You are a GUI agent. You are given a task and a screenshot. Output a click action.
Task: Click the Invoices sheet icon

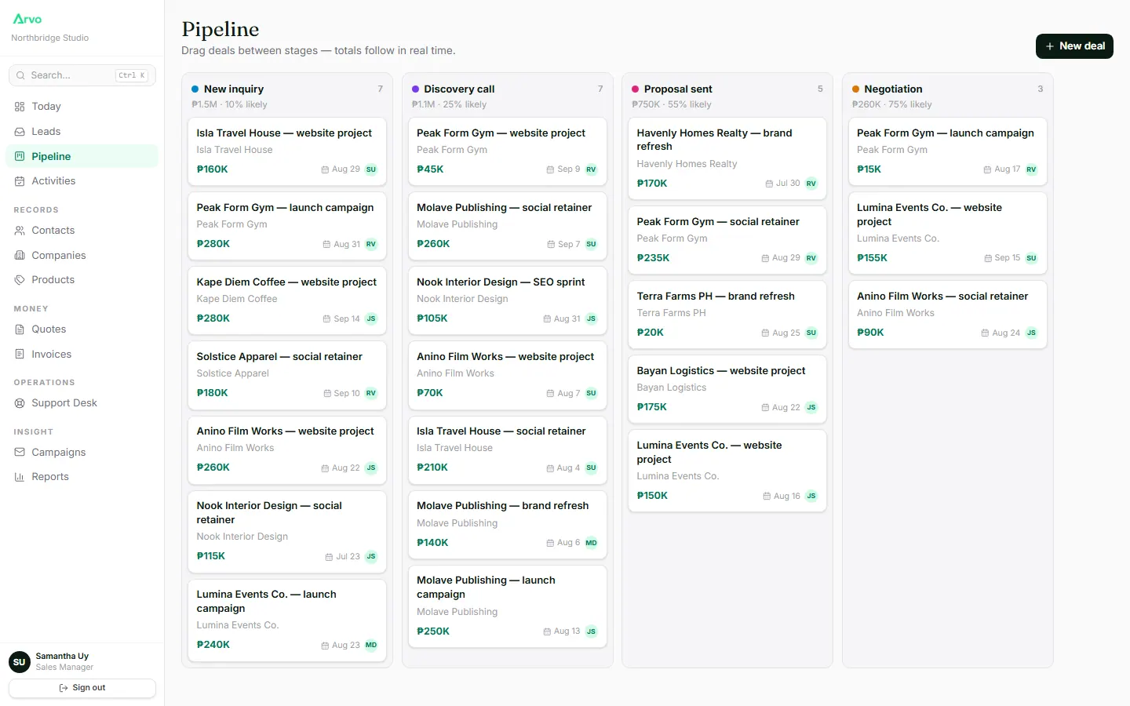pos(20,355)
